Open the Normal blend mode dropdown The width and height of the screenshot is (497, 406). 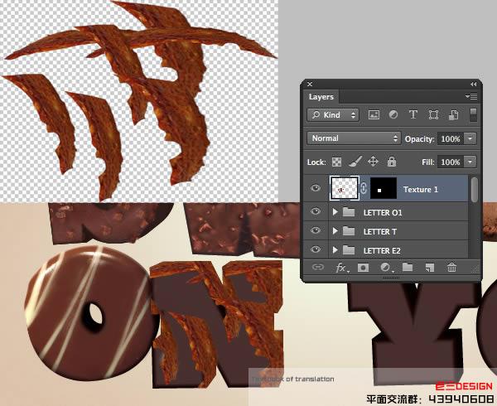pyautogui.click(x=354, y=138)
